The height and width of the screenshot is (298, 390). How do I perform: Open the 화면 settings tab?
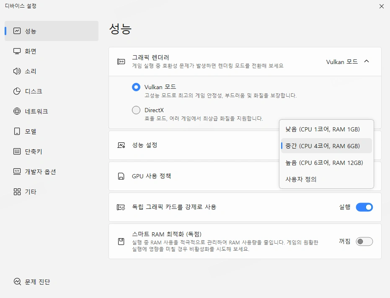coord(52,51)
